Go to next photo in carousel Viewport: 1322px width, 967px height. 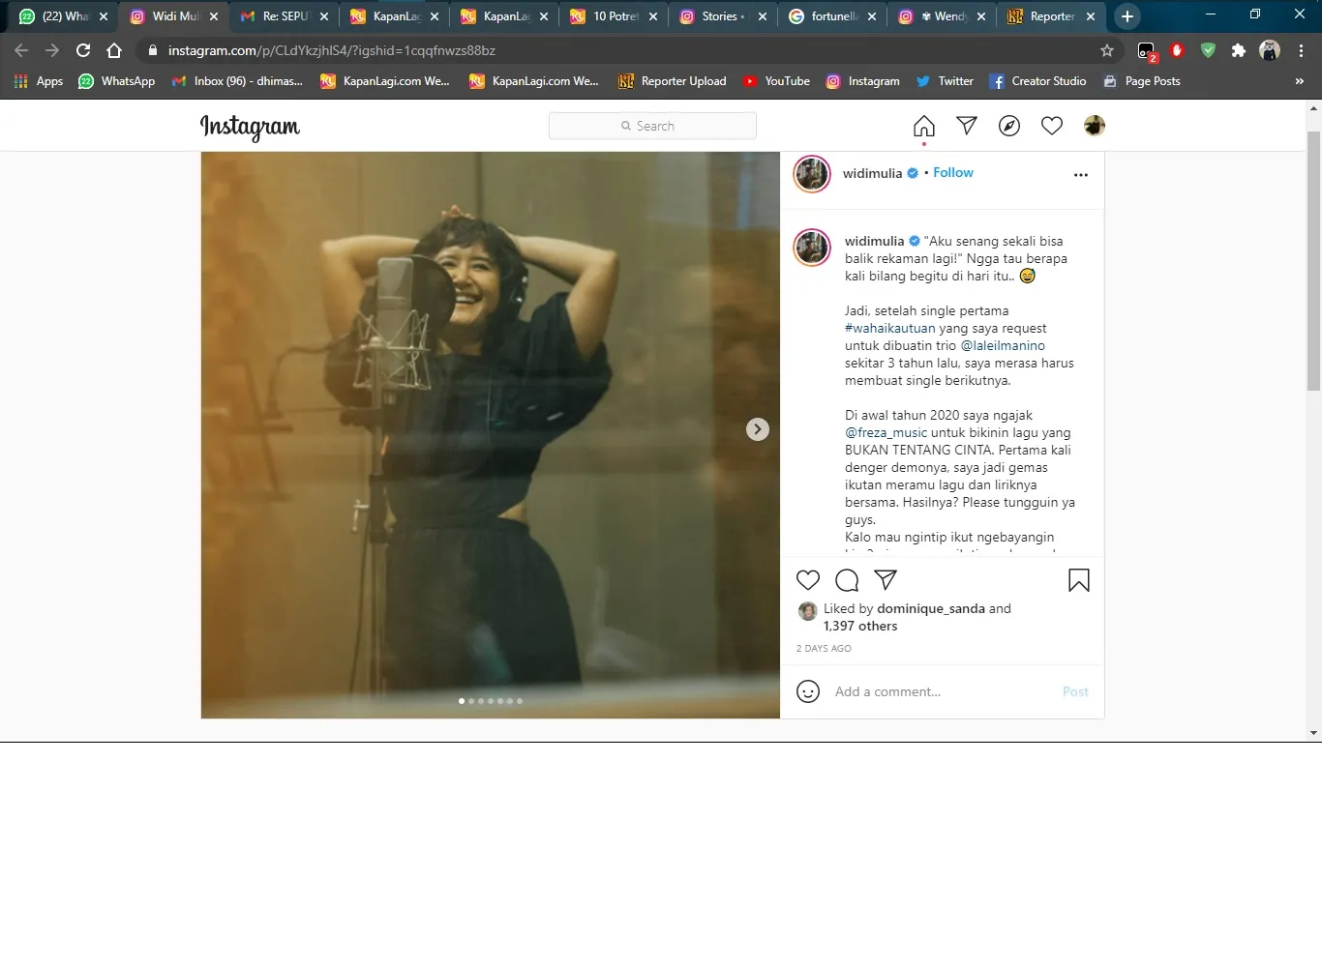pos(758,429)
